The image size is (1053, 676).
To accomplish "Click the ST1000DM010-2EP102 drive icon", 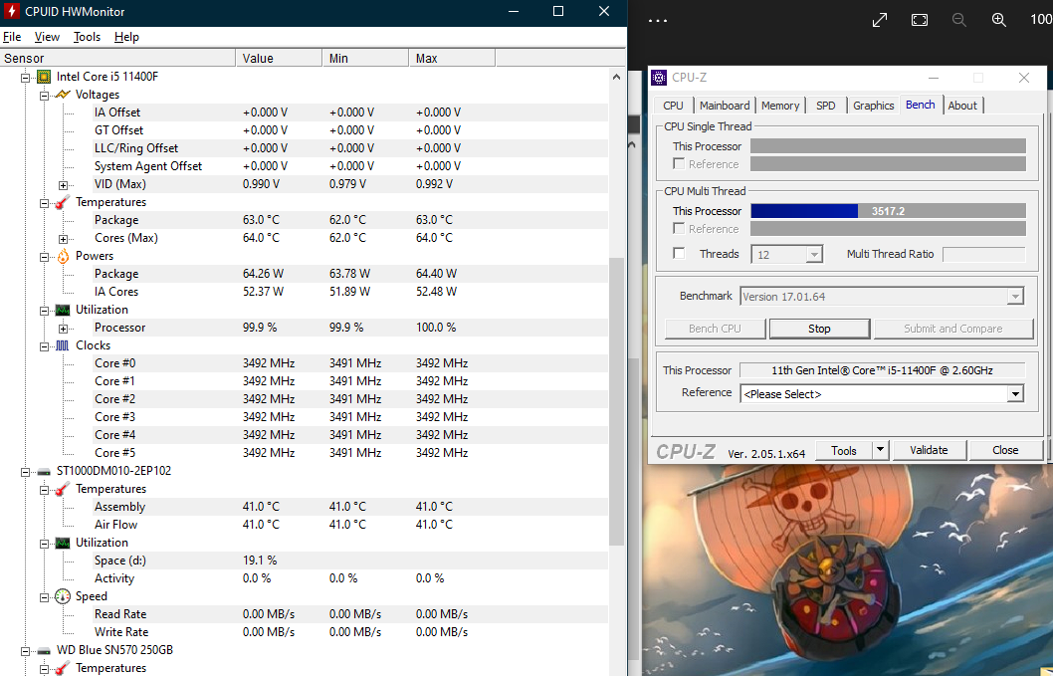I will pyautogui.click(x=44, y=471).
